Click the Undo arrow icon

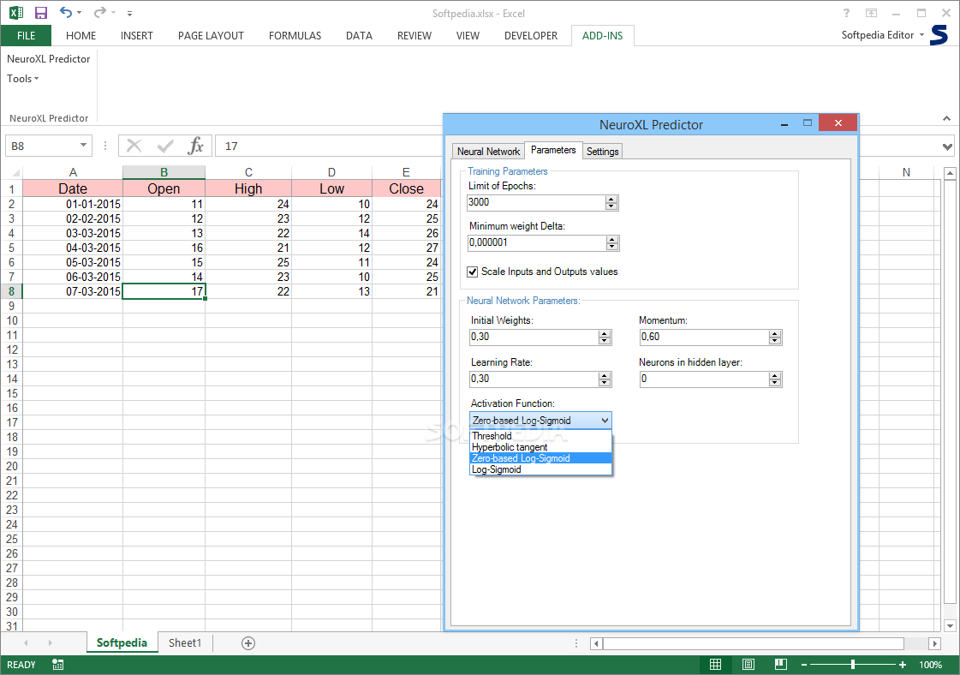click(x=65, y=12)
